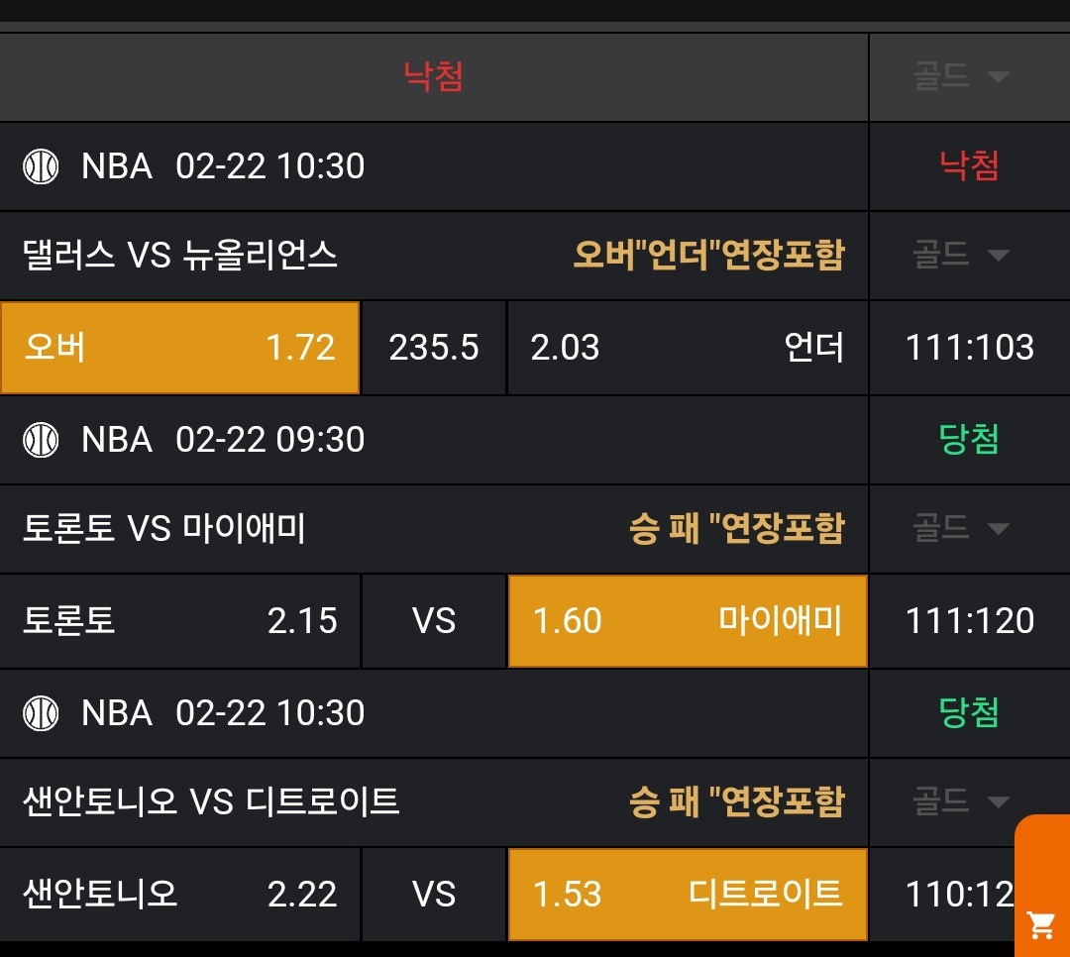The height and width of the screenshot is (957, 1070).
Task: Click the basketball icon beside Dallas match
Action: coord(41,166)
